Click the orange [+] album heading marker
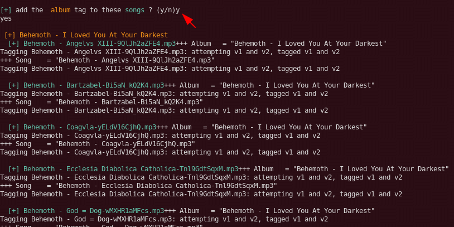Viewport: 454px width, 227px height. [10, 35]
